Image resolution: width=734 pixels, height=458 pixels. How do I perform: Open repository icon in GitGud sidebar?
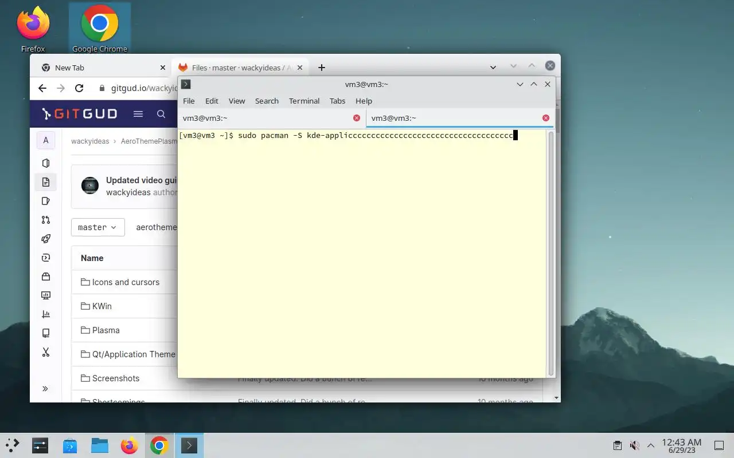coord(46,182)
